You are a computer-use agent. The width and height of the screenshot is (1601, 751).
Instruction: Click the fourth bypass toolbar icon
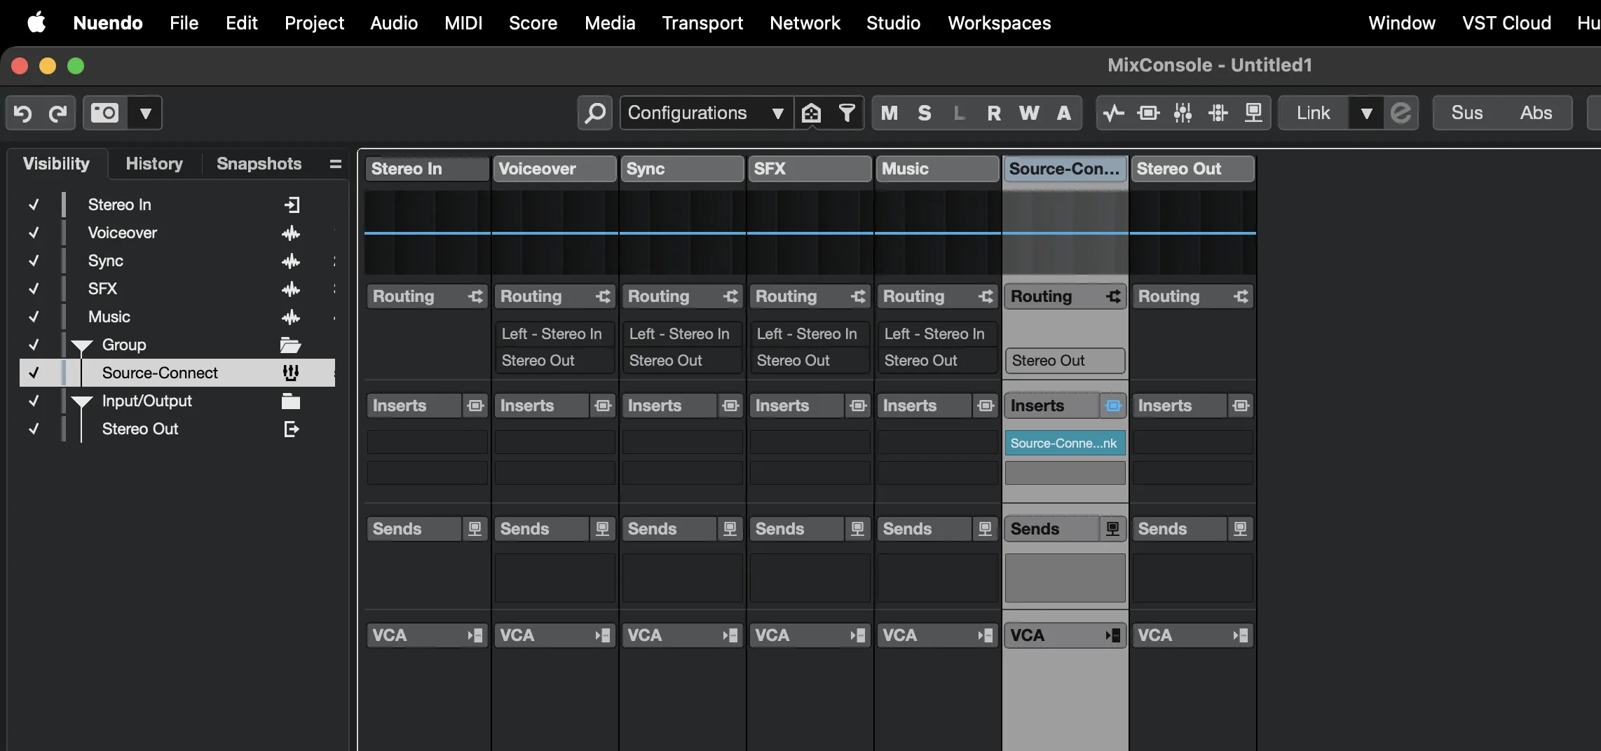pos(1218,113)
